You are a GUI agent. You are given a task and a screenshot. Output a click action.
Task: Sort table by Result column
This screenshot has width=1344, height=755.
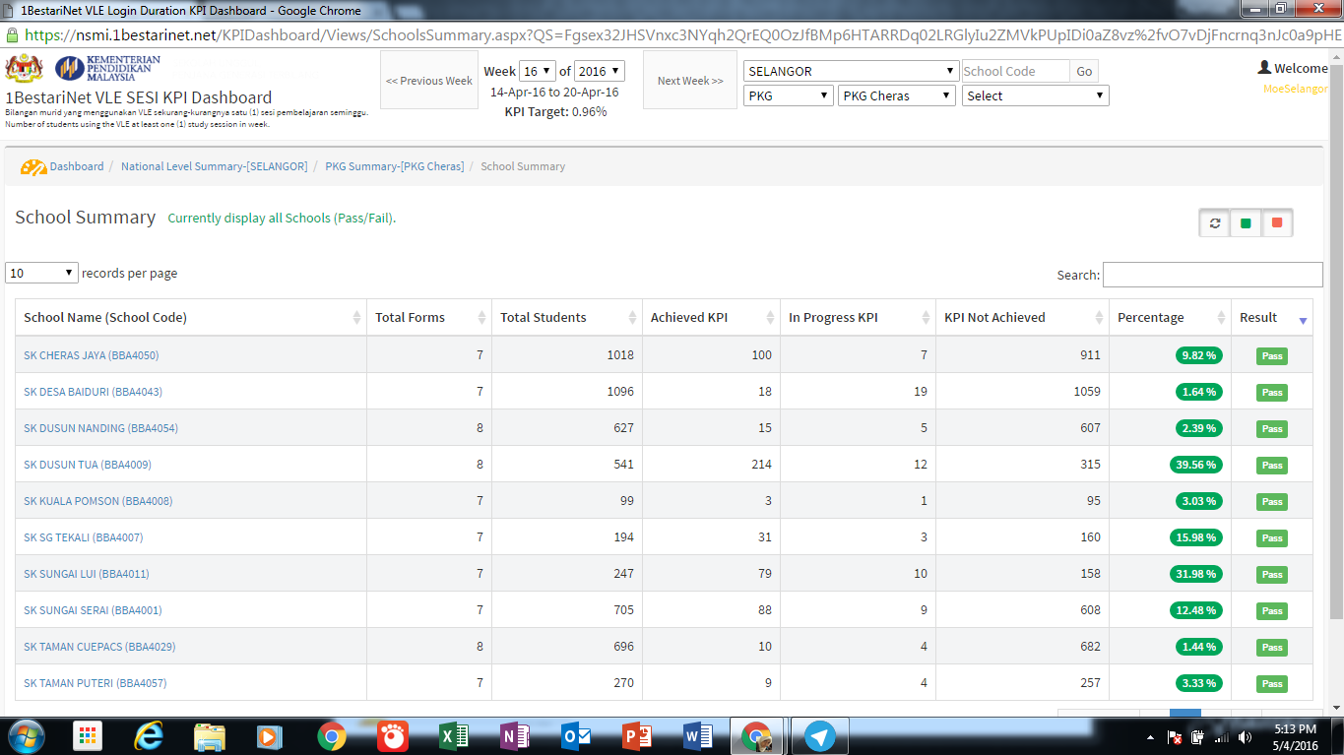coord(1272,317)
